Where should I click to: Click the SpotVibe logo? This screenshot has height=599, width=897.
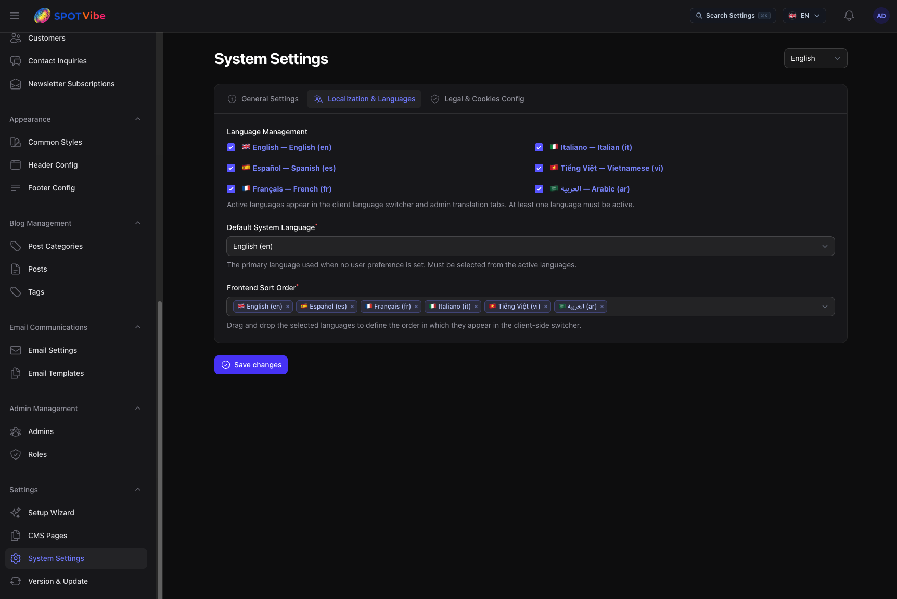click(70, 16)
